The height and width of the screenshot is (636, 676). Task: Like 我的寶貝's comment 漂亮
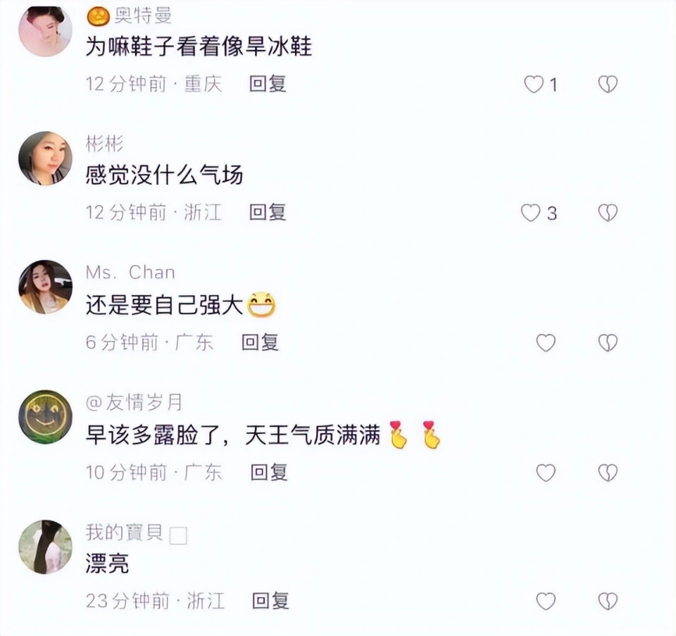pyautogui.click(x=546, y=601)
